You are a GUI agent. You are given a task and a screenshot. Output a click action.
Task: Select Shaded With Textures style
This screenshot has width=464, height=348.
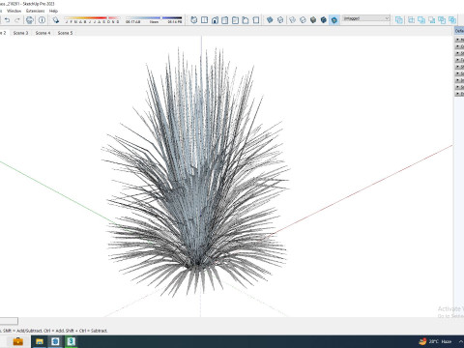tap(324, 20)
